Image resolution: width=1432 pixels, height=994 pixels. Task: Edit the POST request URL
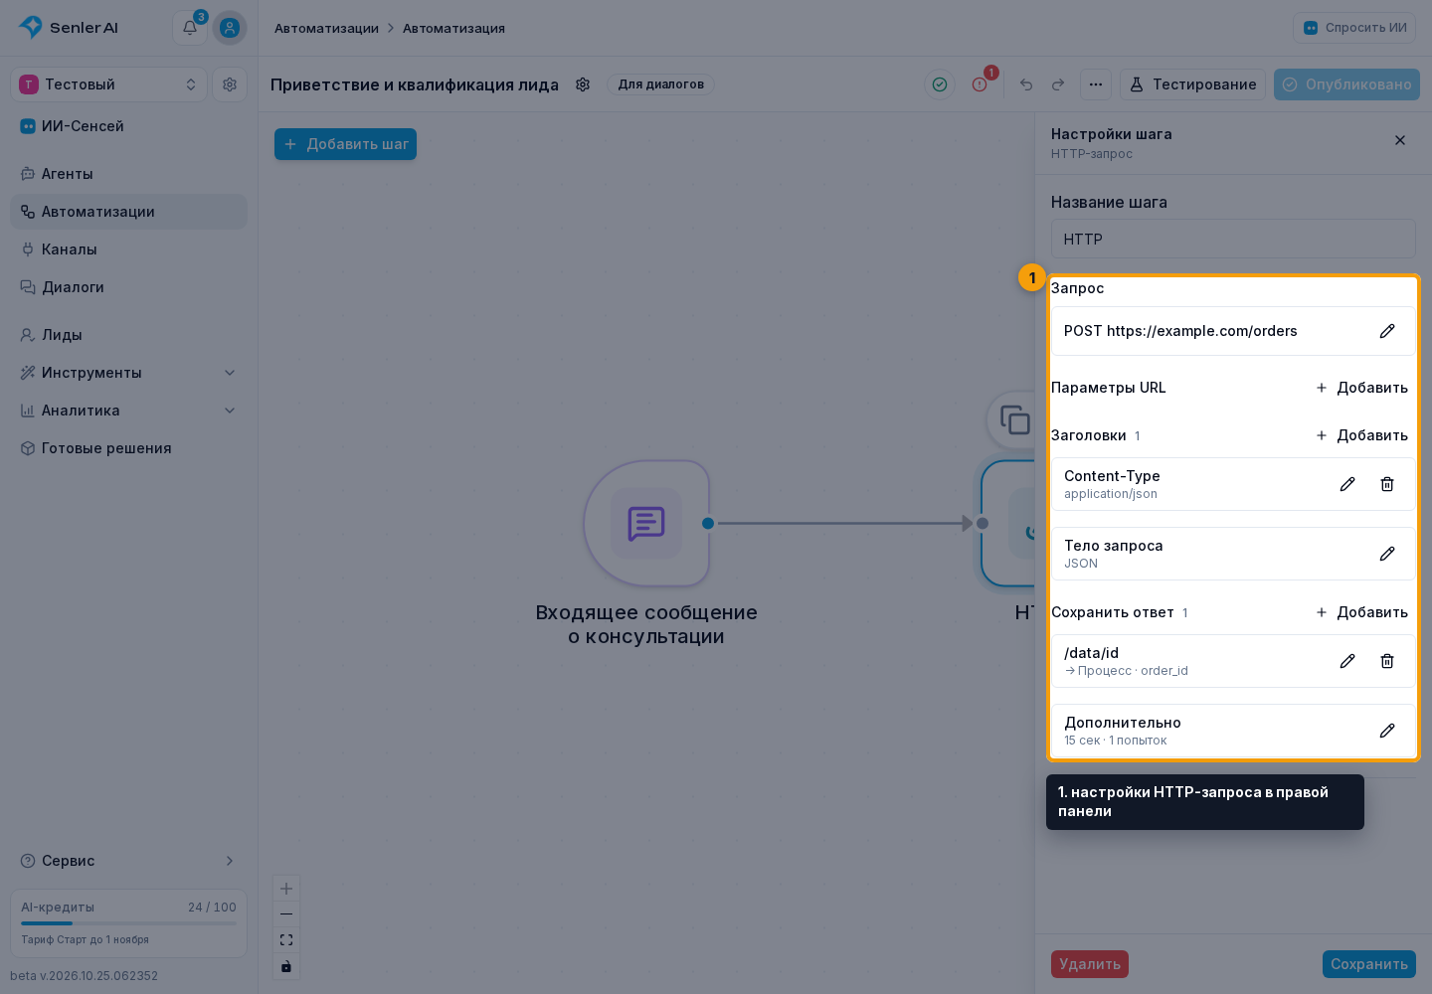1387,331
